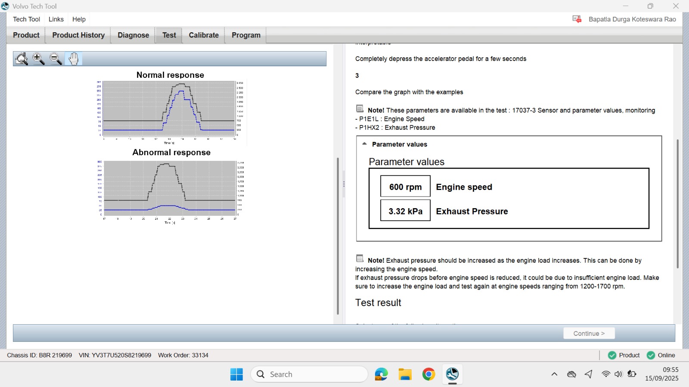Image resolution: width=689 pixels, height=387 pixels.
Task: Select the pan hand tool
Action: click(74, 58)
